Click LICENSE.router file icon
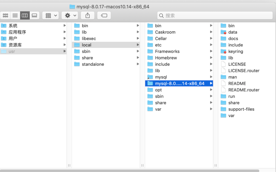Viewport: 276px width, 172px height. 223,71
